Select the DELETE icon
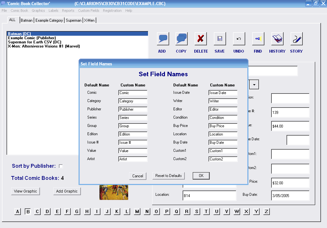This screenshot has height=228, width=327. click(x=201, y=38)
